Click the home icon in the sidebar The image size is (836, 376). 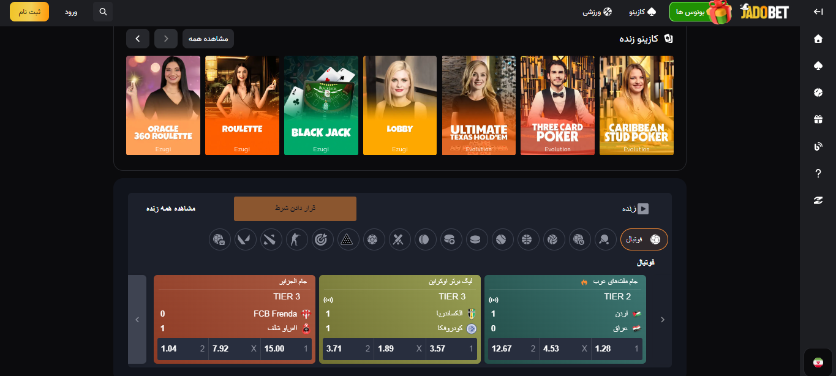(818, 39)
